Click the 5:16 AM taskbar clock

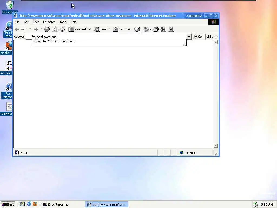(267, 204)
